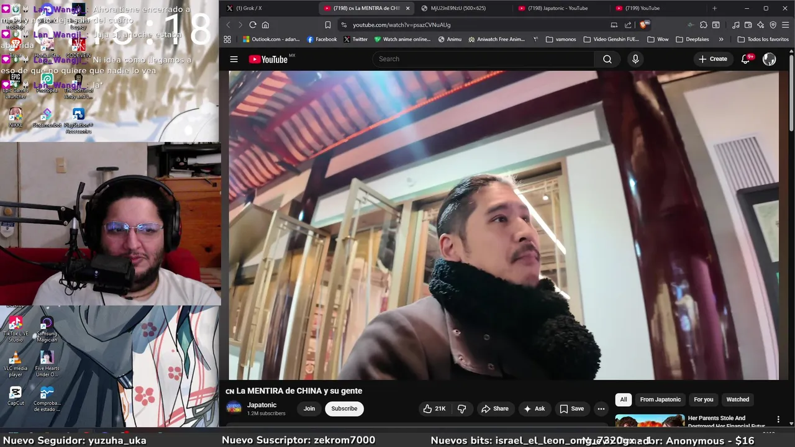Viewport: 795px width, 447px height.
Task: Open Brave VPN shield icon
Action: coord(773,25)
